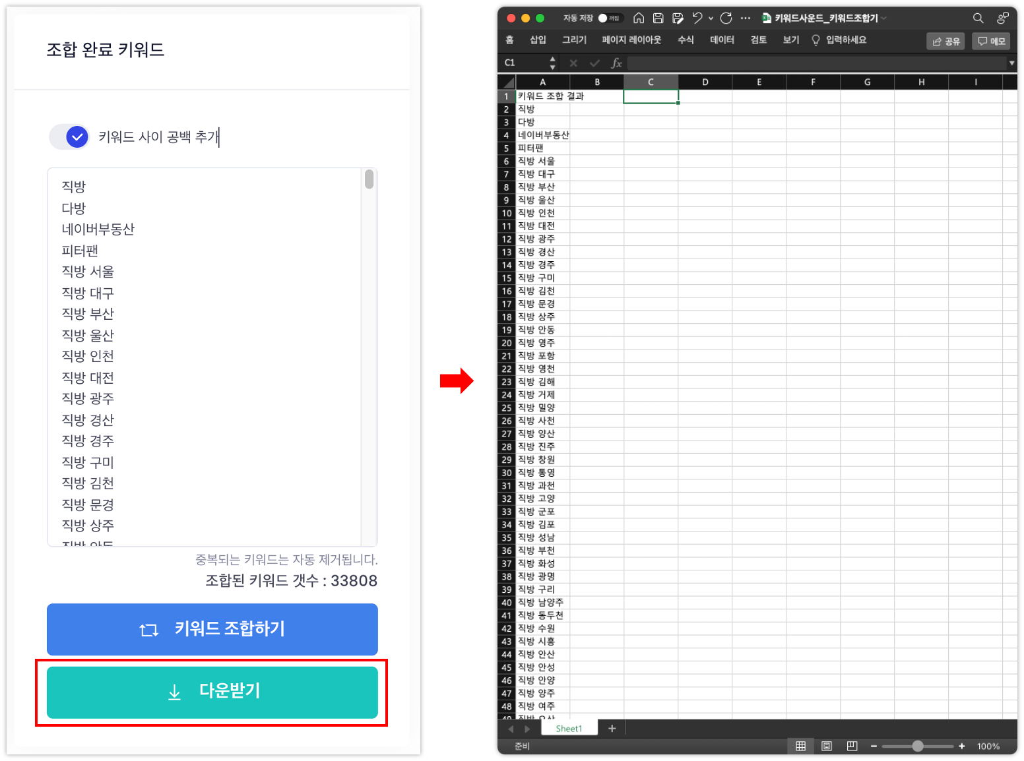Click the Sheet1 tab

pos(569,728)
